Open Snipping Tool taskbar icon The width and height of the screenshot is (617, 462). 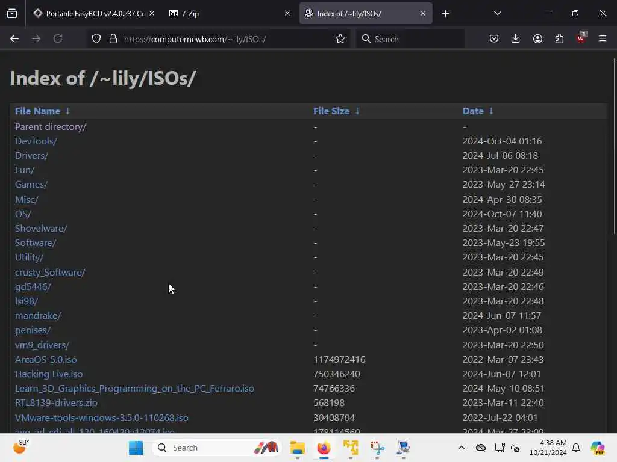[x=377, y=448]
